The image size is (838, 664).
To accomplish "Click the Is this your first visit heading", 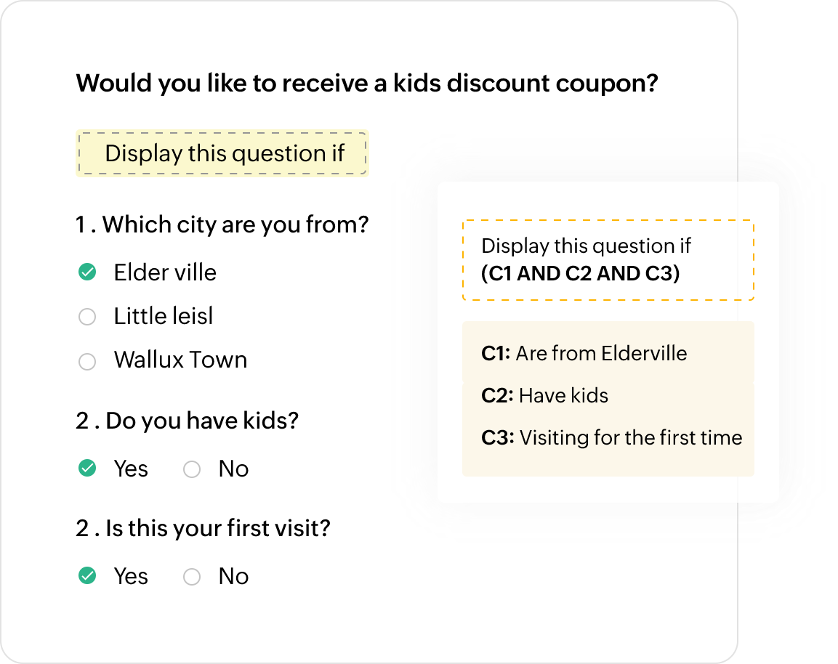I will pos(203,528).
